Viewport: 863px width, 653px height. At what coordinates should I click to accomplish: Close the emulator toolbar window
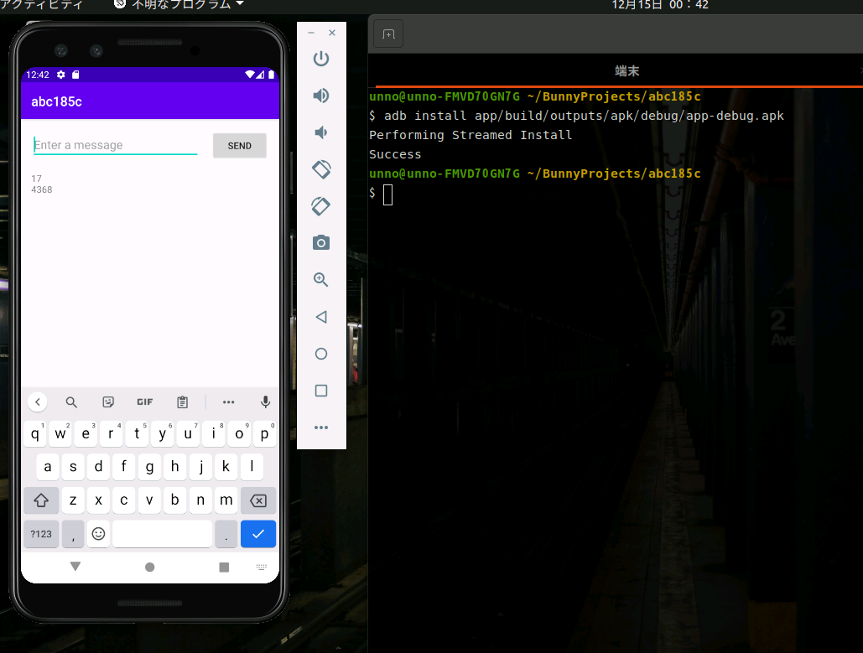(332, 33)
